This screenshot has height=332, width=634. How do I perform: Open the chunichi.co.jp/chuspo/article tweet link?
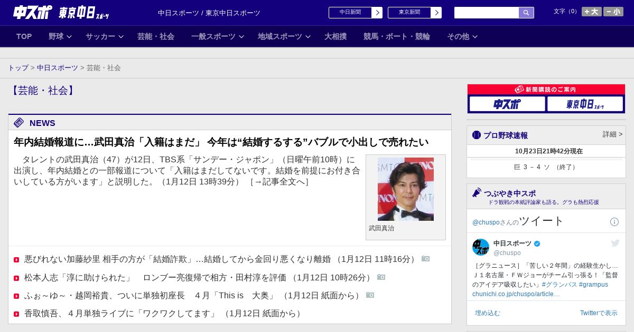click(x=516, y=294)
